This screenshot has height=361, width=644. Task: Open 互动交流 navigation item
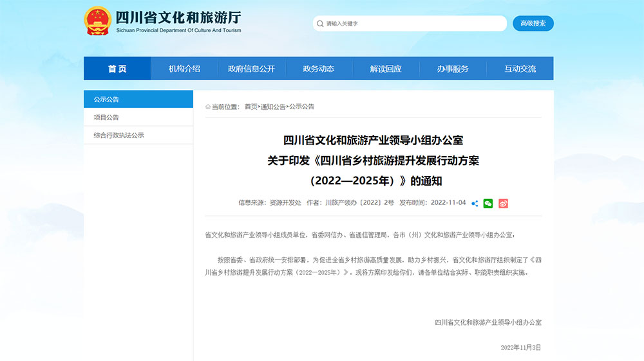520,69
